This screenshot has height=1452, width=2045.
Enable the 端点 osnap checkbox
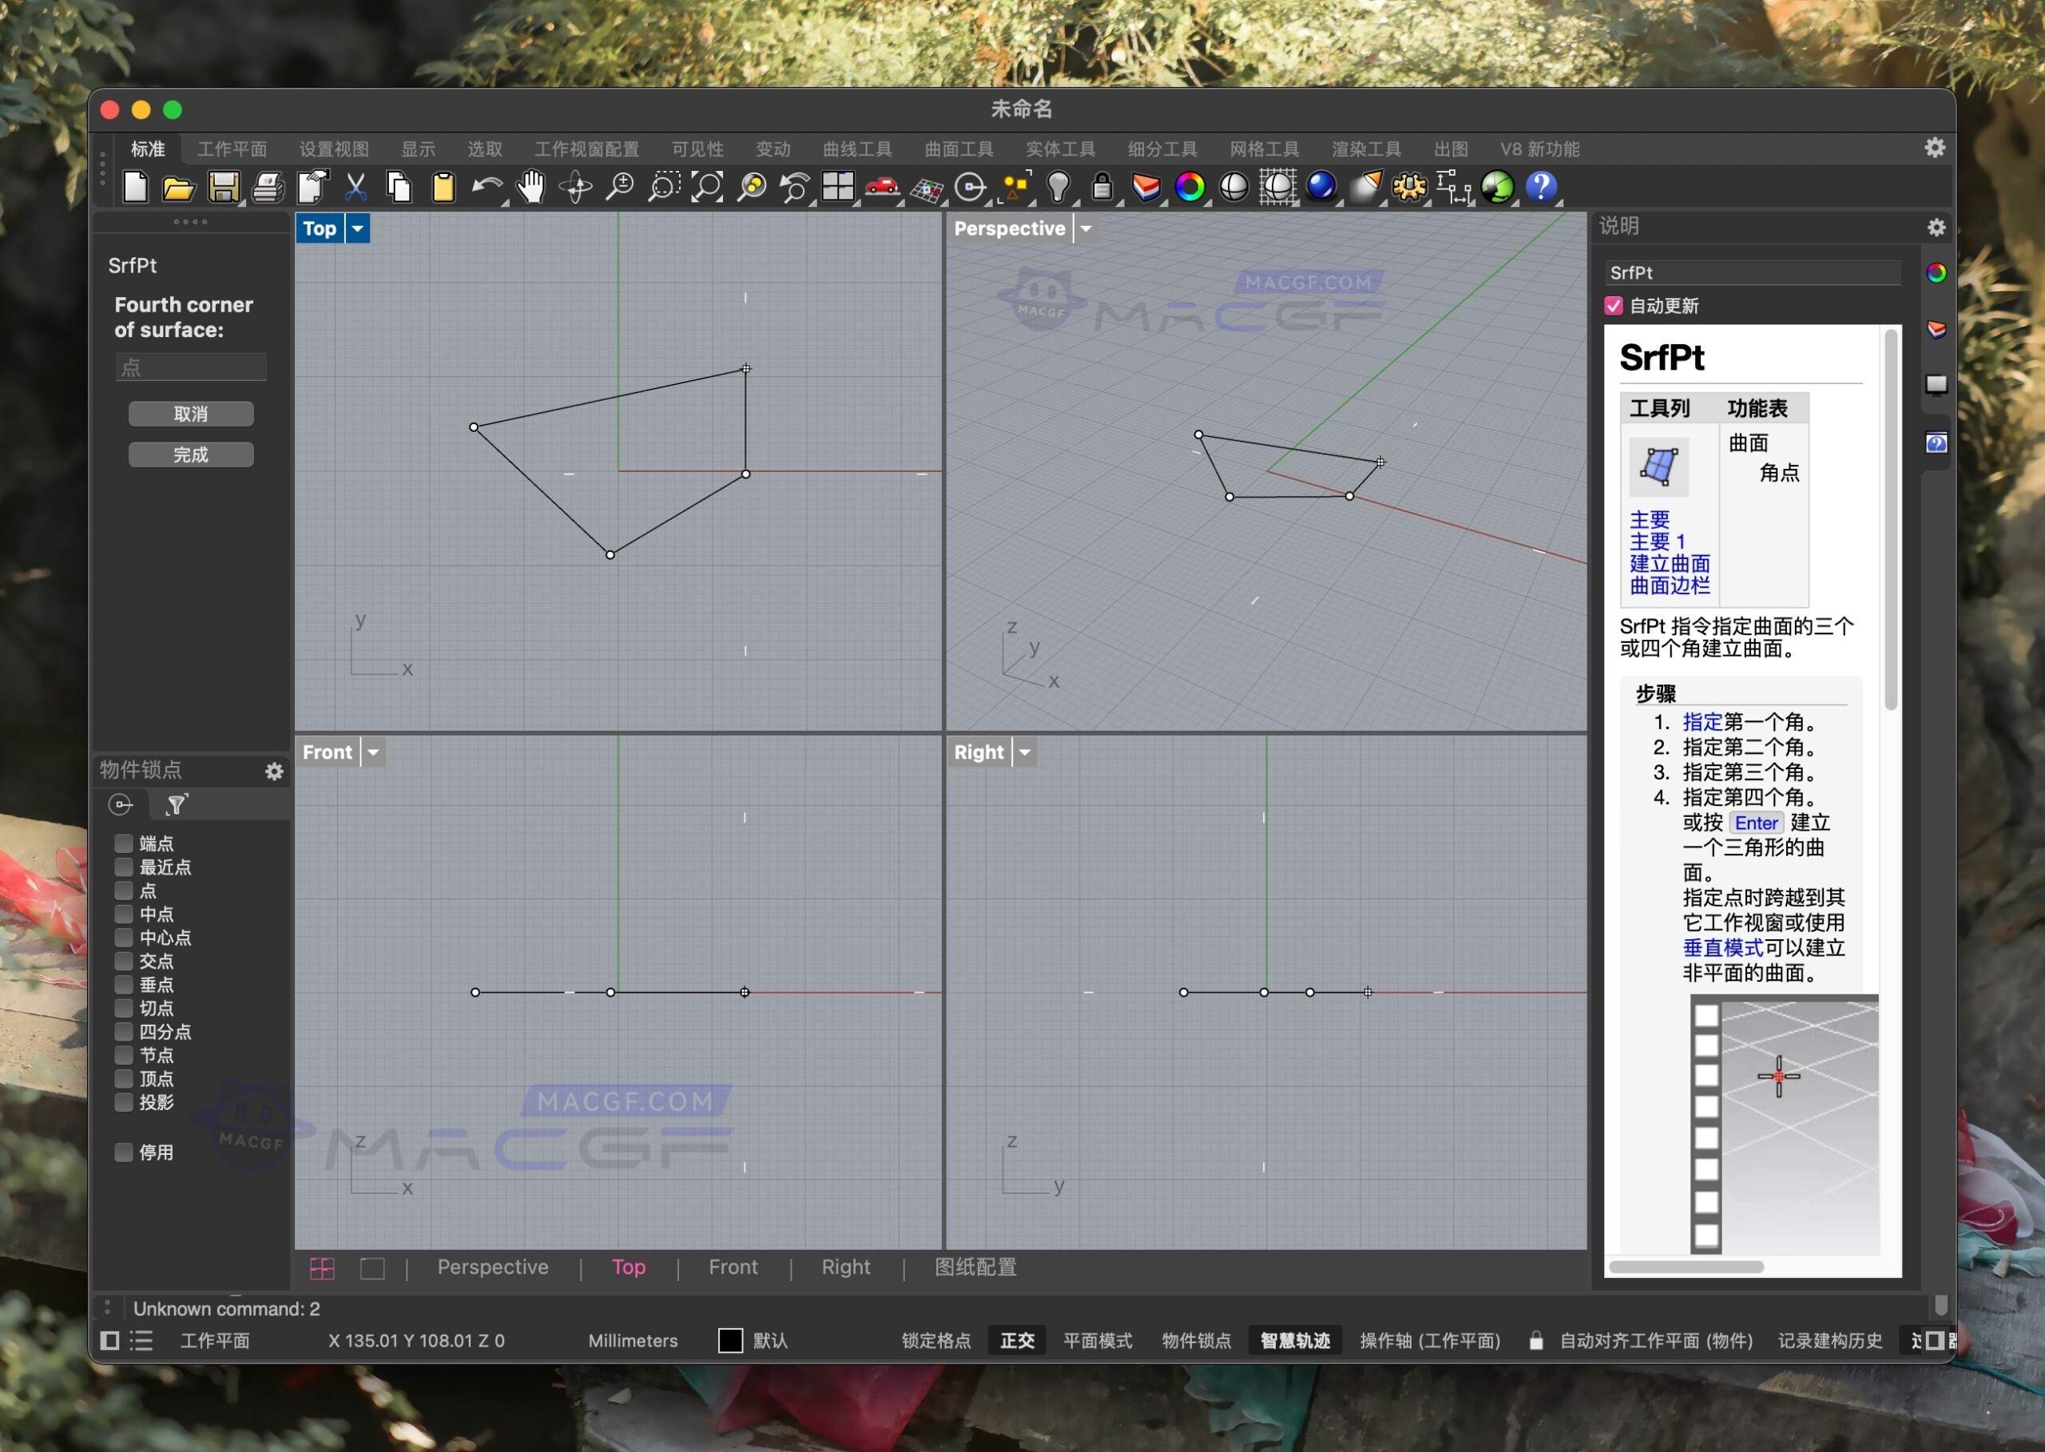125,843
